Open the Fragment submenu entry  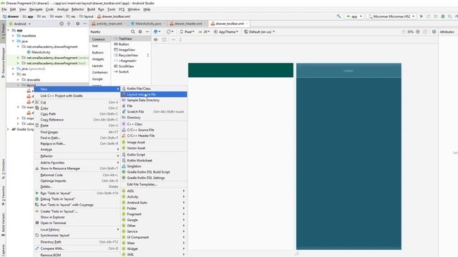pyautogui.click(x=154, y=214)
